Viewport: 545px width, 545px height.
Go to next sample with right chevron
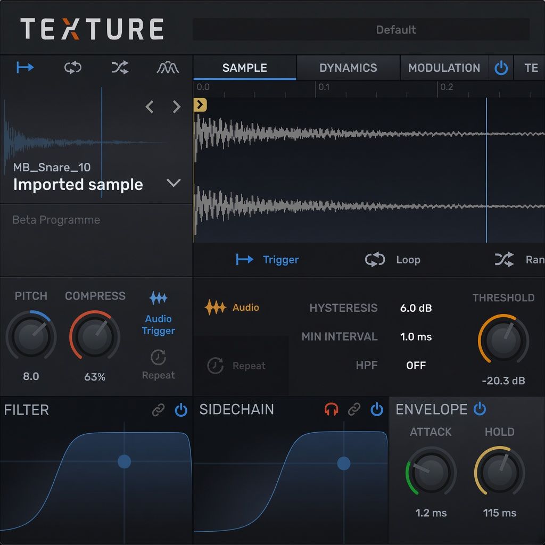(177, 106)
